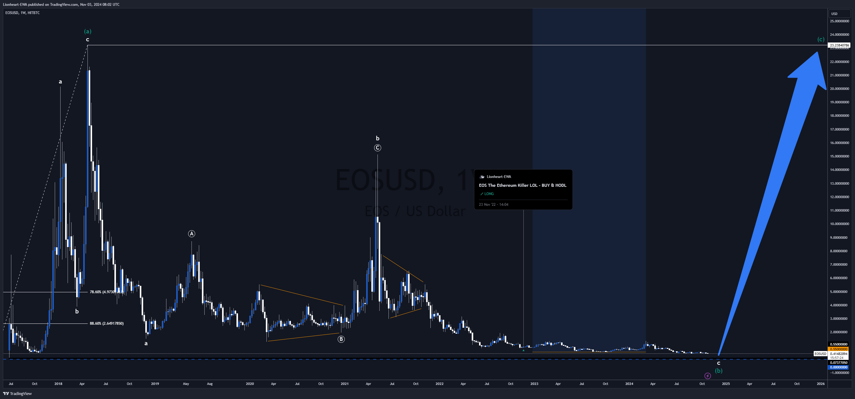Viewport: 855px width, 399px height.
Task: Click 2023 on the time axis
Action: pyautogui.click(x=534, y=384)
